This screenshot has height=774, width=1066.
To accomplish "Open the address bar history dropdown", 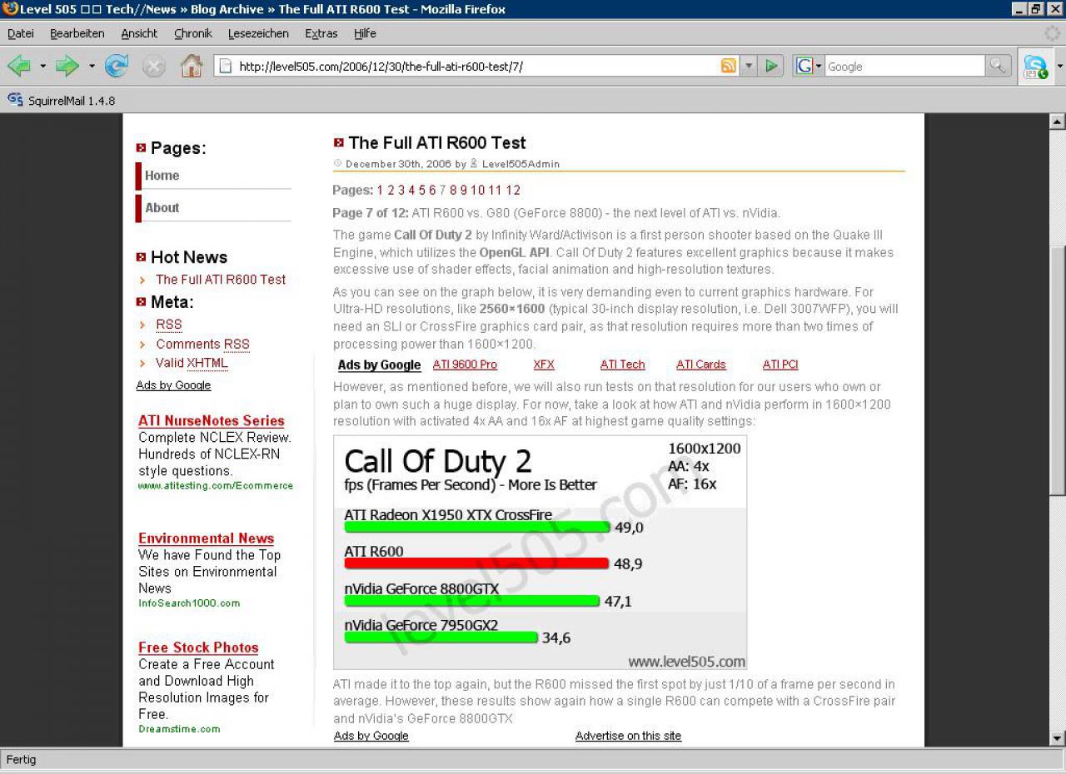I will 749,67.
